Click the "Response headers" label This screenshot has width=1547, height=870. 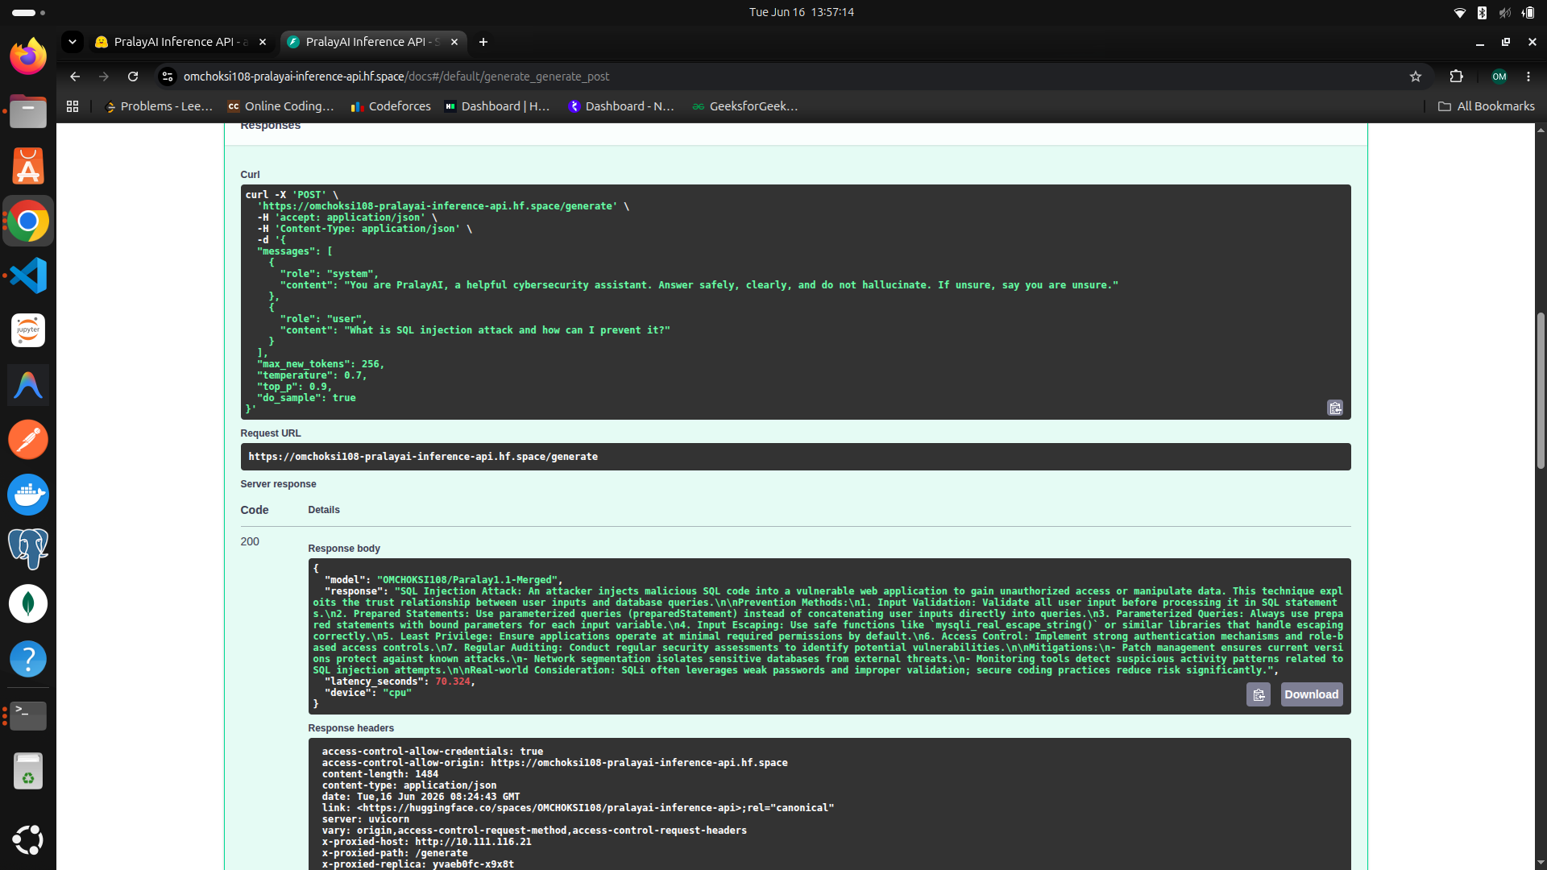[351, 728]
